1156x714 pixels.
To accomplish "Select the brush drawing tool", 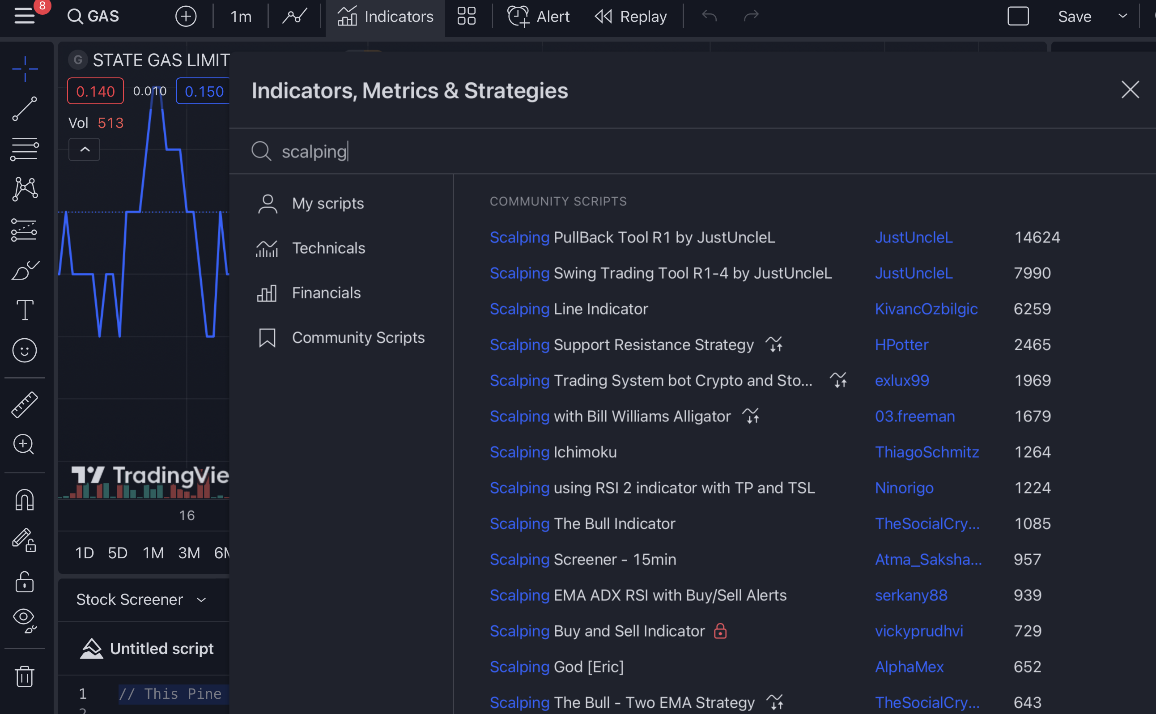I will (25, 270).
